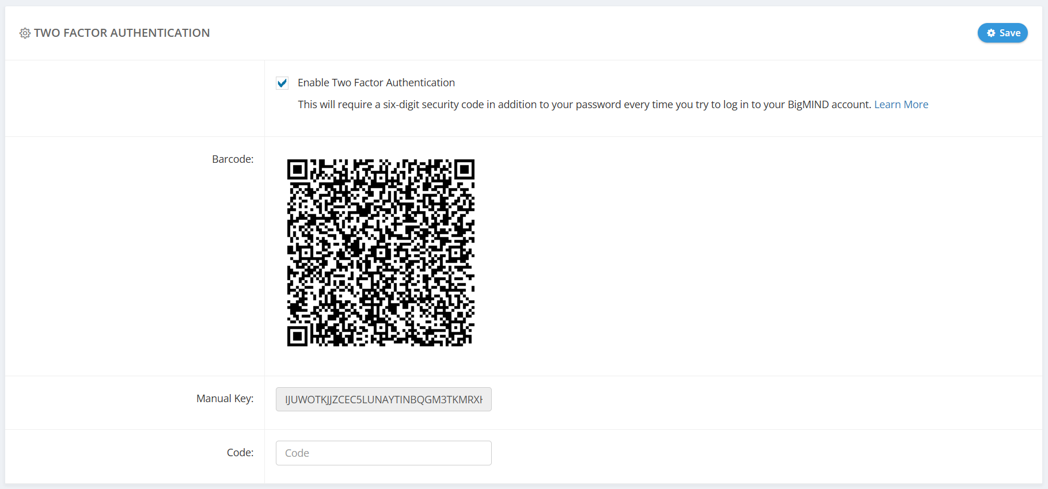The height and width of the screenshot is (489, 1048).
Task: Click the center of the QR barcode image
Action: tap(381, 253)
